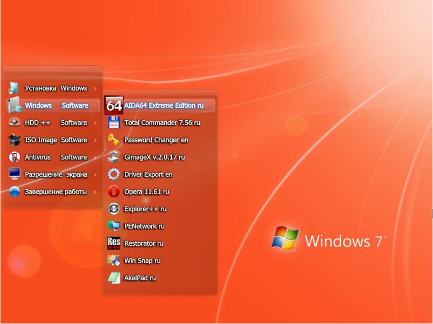Screen dimensions: 433x324
Task: Open Explorer++ ru file manager
Action: point(160,209)
